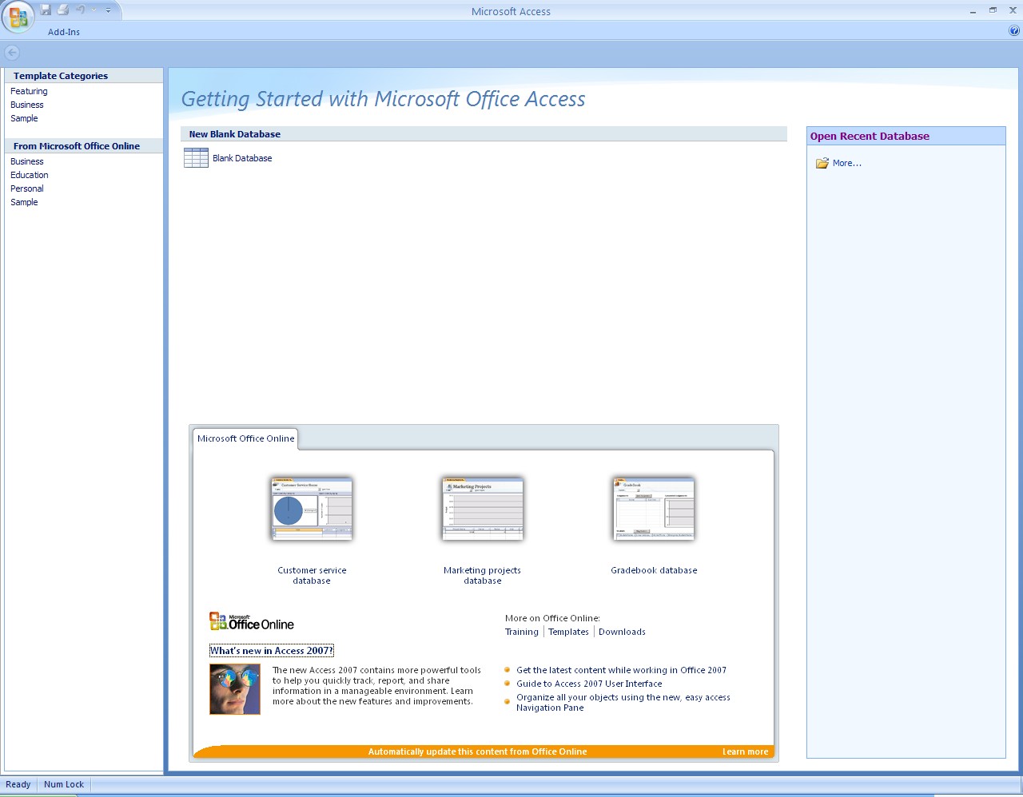Screen dimensions: 1023x797
Task: Click the face with sunglasses picture
Action: [x=235, y=689]
